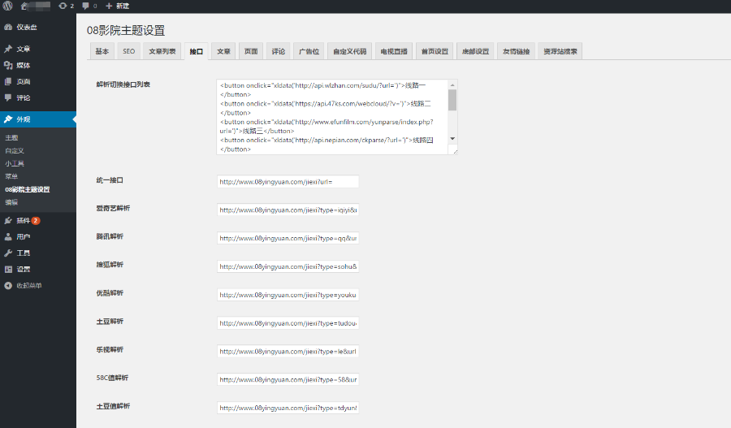Open 主题 submenu link
The width and height of the screenshot is (731, 428).
coord(11,138)
